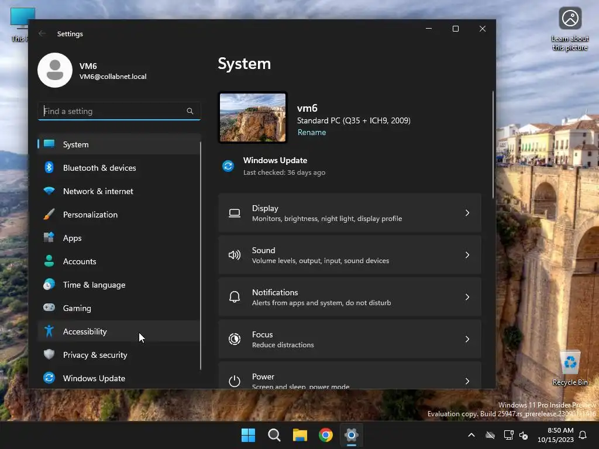Viewport: 599px width, 449px height.
Task: Click the Personalization paintbrush icon
Action: [x=49, y=214]
